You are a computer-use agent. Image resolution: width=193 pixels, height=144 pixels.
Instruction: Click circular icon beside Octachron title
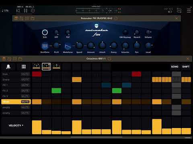(109, 59)
